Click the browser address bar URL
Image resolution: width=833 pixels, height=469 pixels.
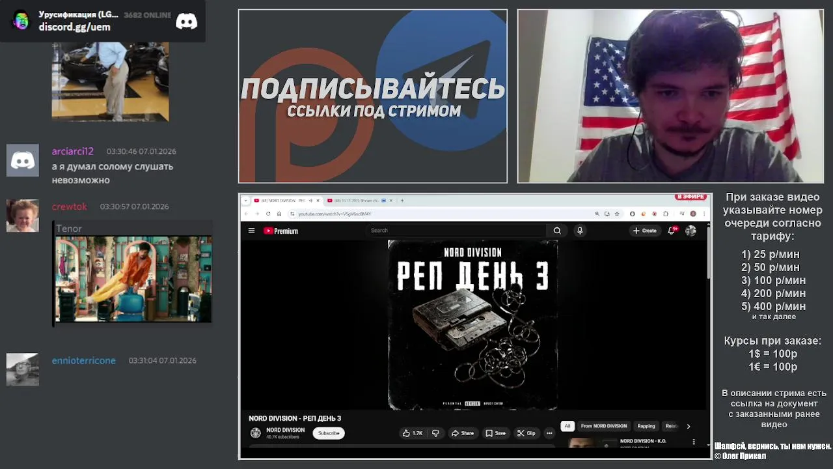click(x=335, y=214)
